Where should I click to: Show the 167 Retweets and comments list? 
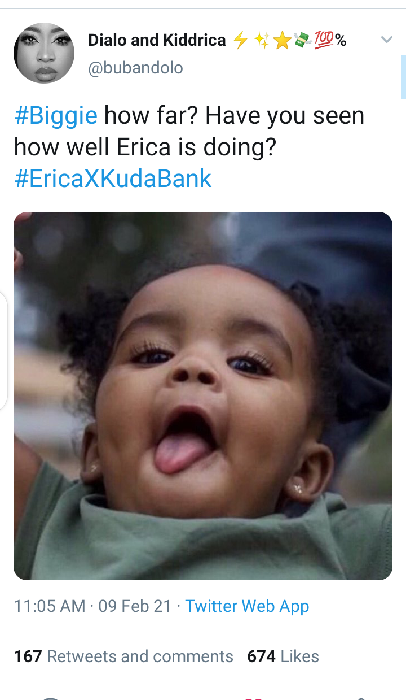123,656
